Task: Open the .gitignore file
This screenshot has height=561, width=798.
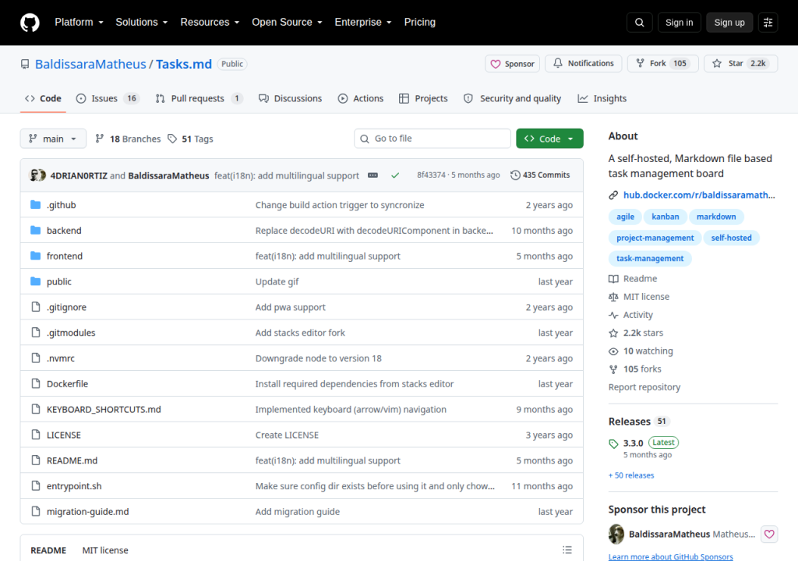Action: (x=66, y=307)
